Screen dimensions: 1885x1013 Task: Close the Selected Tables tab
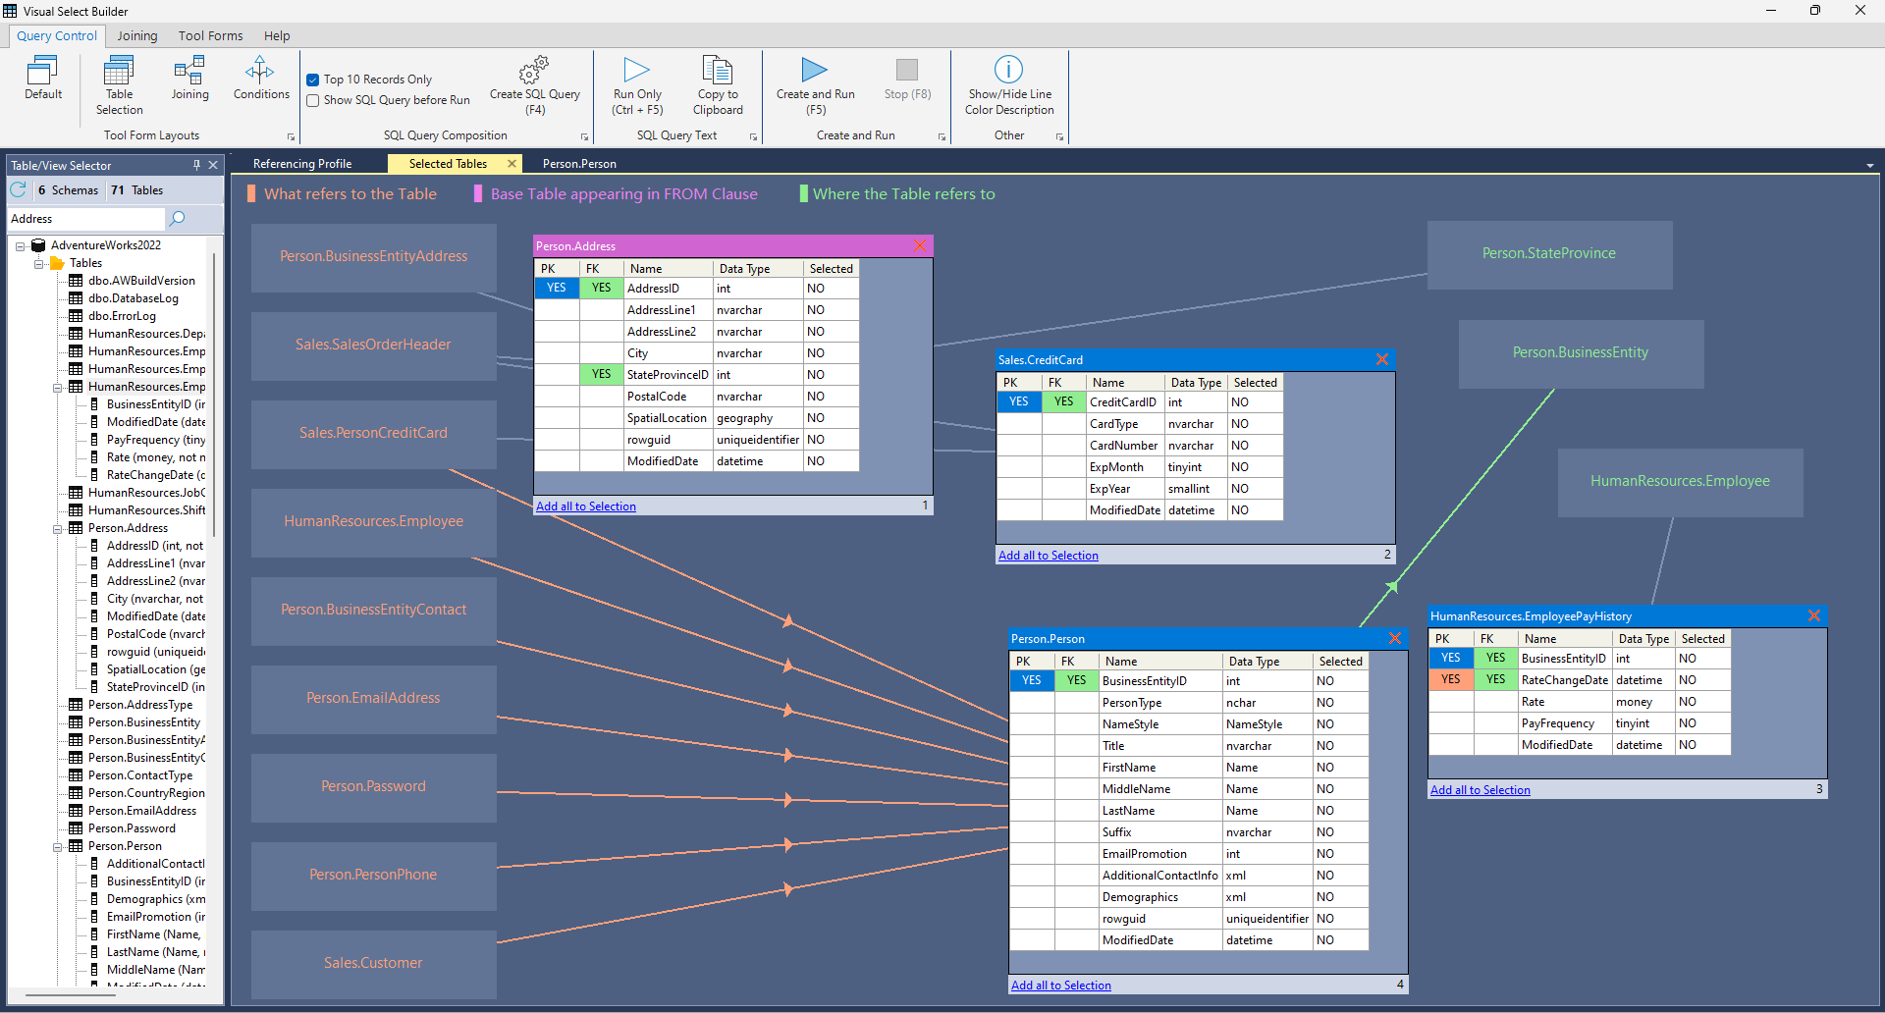click(512, 164)
